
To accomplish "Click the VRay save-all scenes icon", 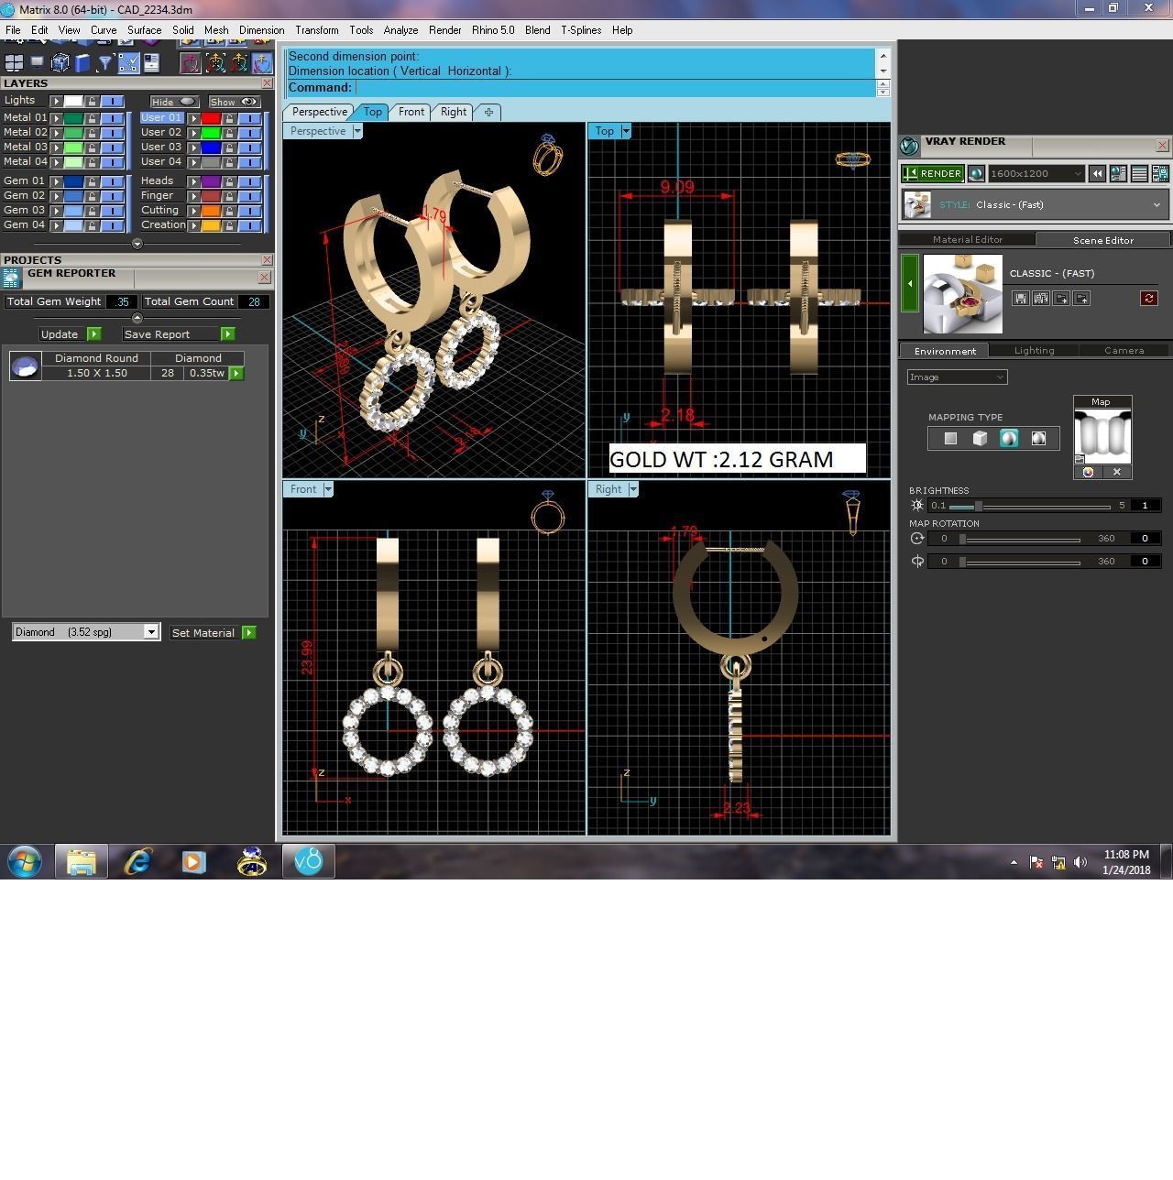I will click(x=1040, y=299).
